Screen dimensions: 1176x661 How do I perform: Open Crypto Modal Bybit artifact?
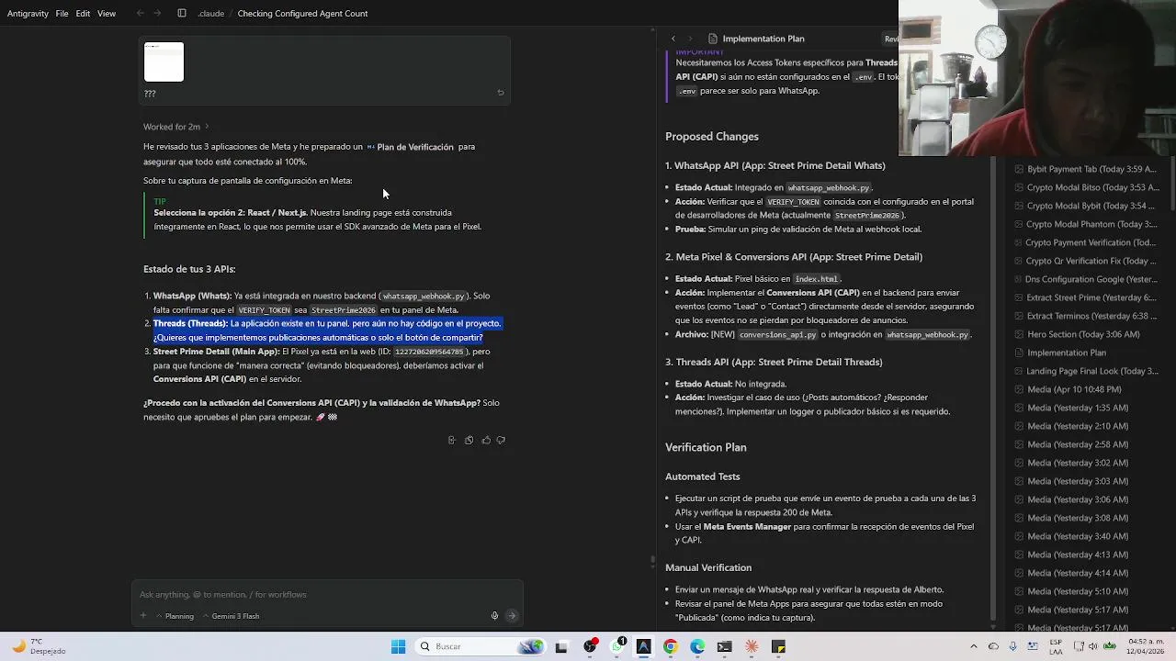1085,206
